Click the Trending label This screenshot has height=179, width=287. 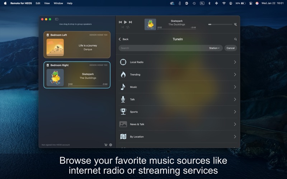[135, 74]
